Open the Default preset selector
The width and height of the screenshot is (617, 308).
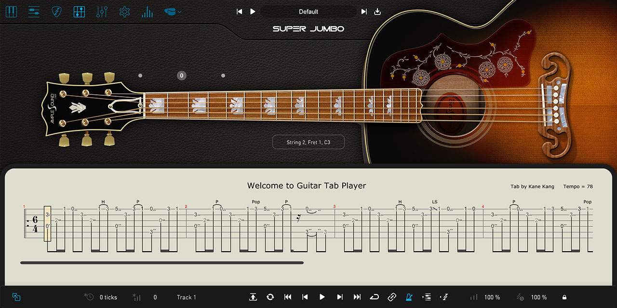[308, 12]
